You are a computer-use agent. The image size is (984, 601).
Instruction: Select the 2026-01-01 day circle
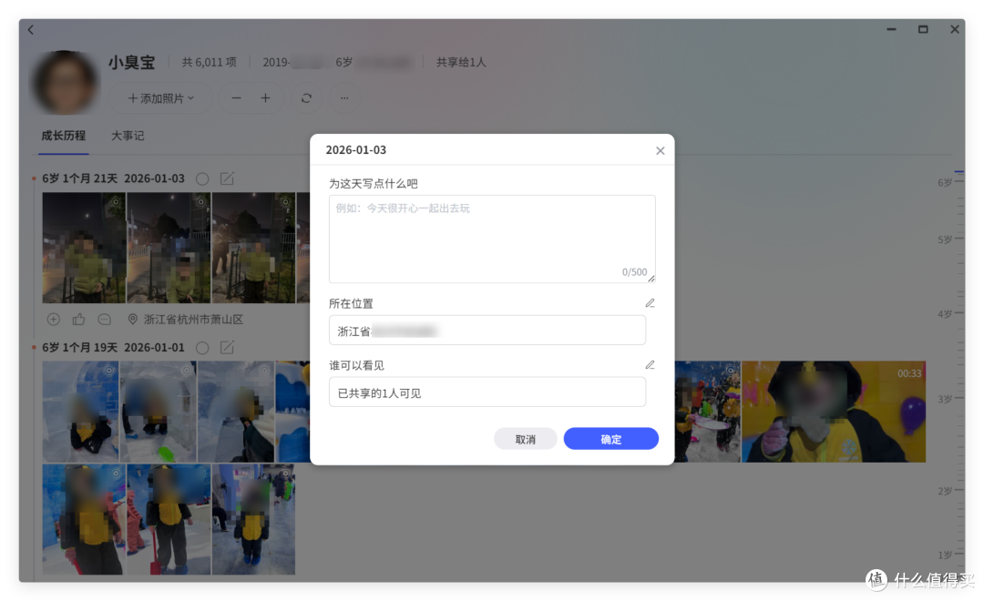(202, 348)
